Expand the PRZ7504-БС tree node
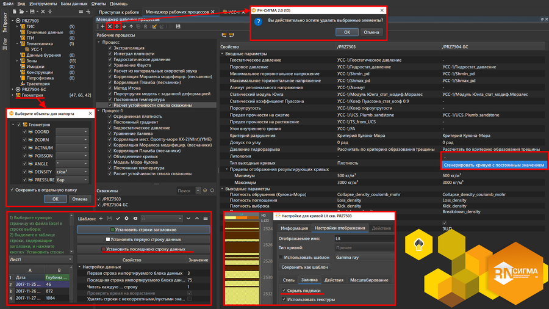 click(x=13, y=89)
